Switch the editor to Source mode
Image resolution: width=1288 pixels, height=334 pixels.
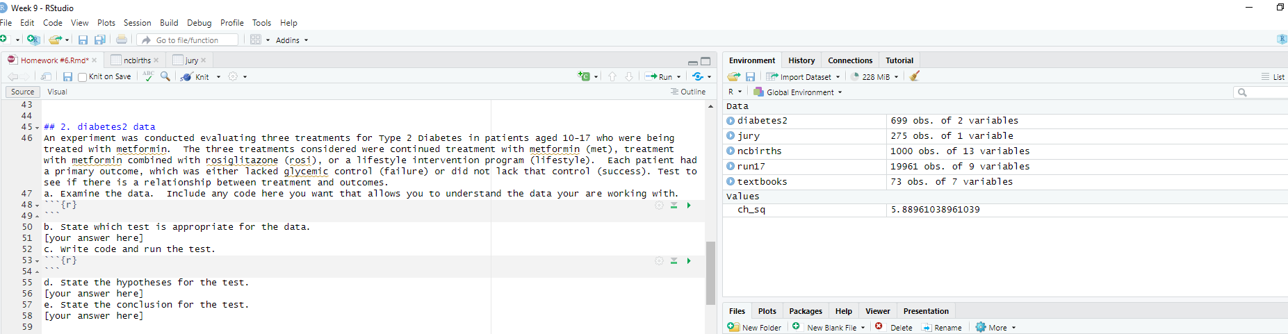click(22, 92)
